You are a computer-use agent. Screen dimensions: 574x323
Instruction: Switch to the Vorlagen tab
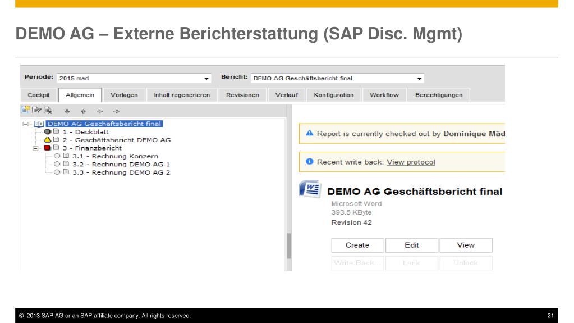click(x=124, y=95)
